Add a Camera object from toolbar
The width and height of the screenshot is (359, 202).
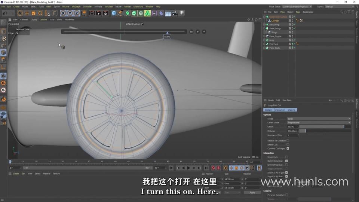[175, 13]
